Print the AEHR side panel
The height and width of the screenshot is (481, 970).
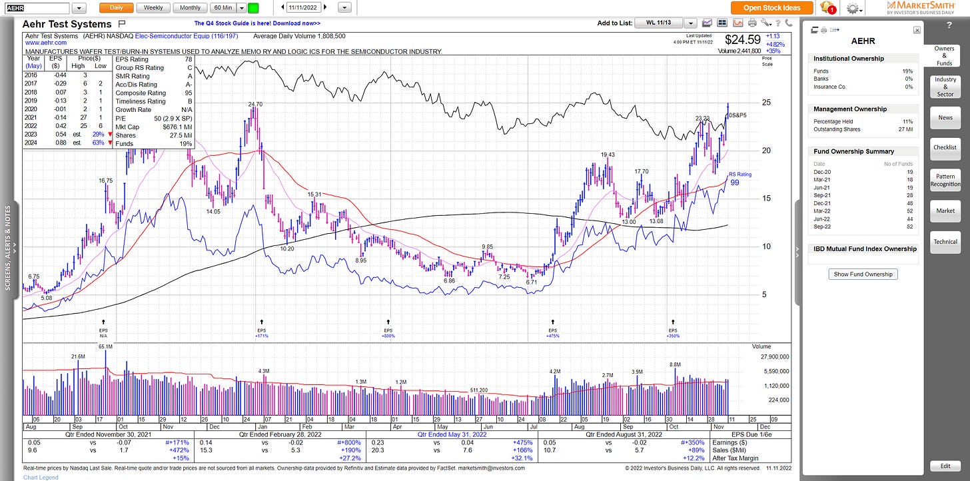pos(823,30)
